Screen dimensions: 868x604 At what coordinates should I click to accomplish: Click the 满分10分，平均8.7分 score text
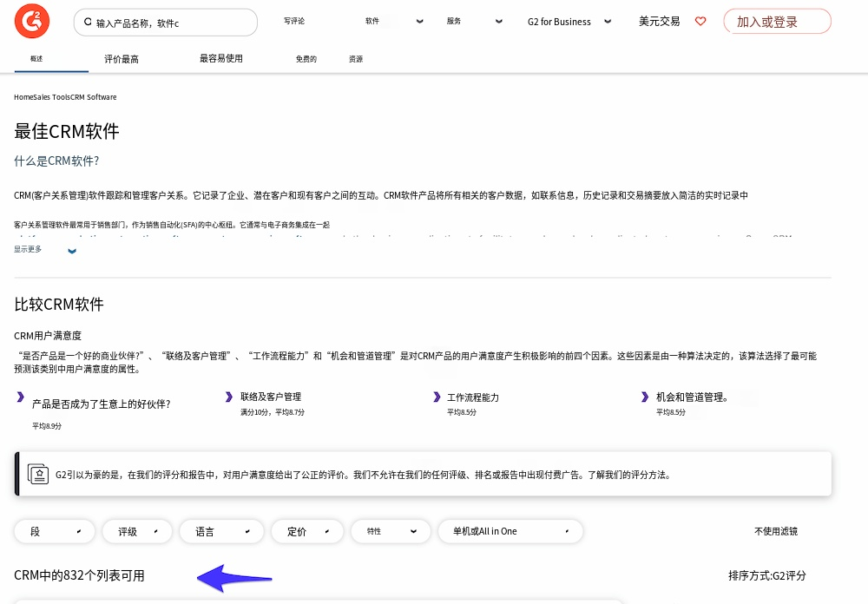273,412
